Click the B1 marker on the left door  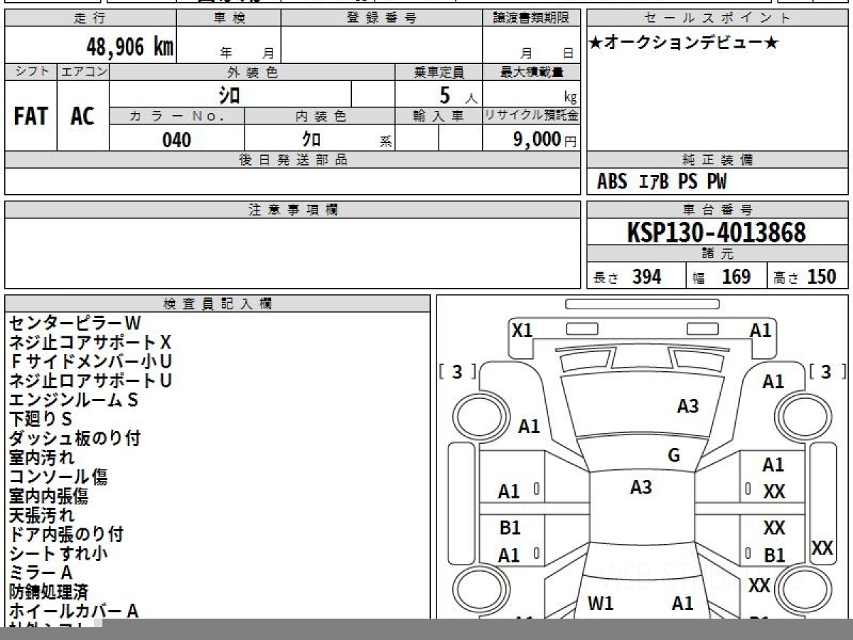[510, 528]
